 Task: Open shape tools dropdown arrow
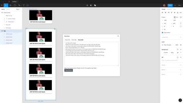coord(17,5)
